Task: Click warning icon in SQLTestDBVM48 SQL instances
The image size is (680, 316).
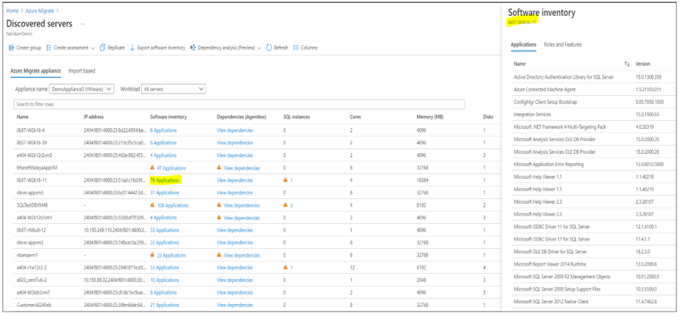Action: click(286, 205)
